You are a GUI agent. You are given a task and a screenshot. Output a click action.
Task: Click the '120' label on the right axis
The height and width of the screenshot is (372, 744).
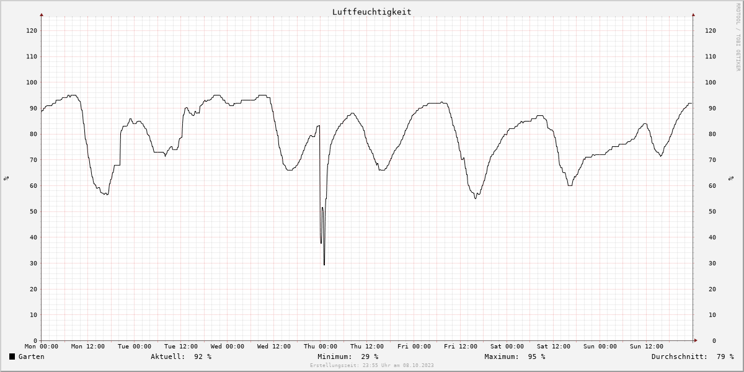tap(711, 30)
